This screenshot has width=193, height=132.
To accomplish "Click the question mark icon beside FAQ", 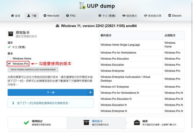I will click(68, 16).
